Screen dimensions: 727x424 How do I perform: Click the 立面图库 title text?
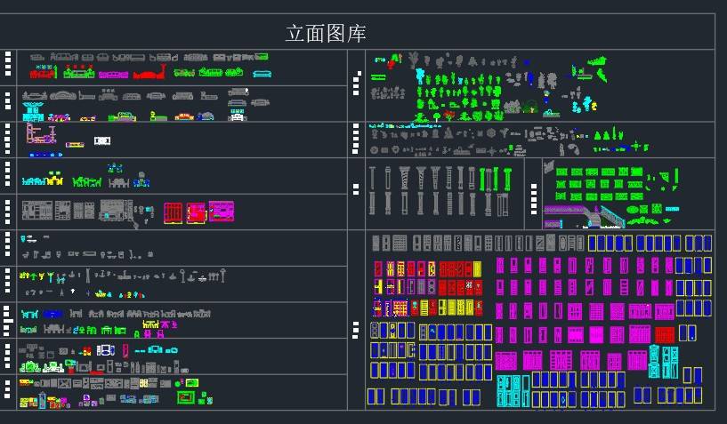[326, 34]
